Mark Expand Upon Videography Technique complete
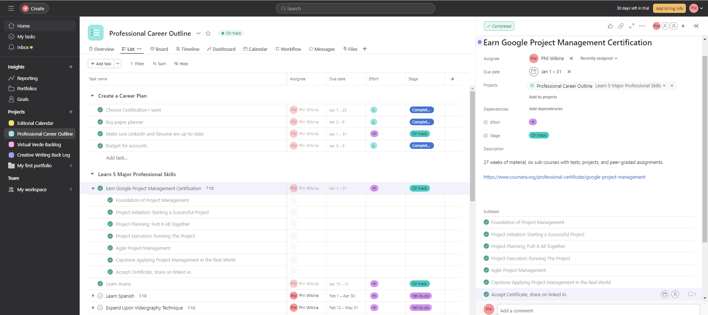 coord(100,308)
